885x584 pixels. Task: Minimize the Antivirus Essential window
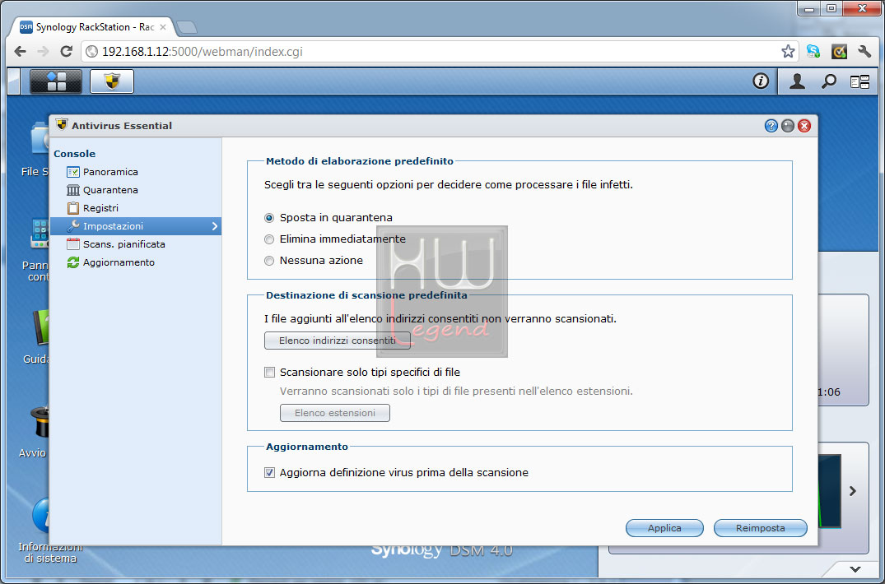point(788,126)
